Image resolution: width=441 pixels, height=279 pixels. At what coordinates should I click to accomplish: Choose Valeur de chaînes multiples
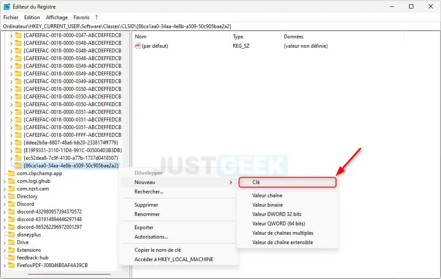coord(287,233)
